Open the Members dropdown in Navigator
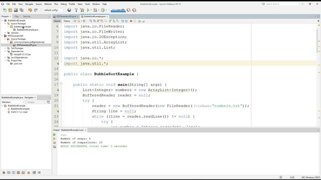Image resolution: width=321 pixels, height=180 pixels. [x=13, y=102]
